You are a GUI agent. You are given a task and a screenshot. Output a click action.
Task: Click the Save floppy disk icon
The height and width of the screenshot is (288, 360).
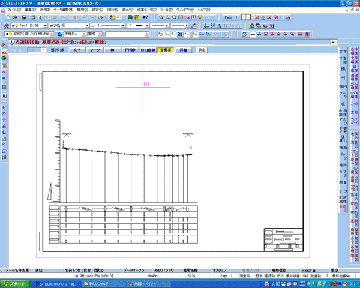[25, 17]
